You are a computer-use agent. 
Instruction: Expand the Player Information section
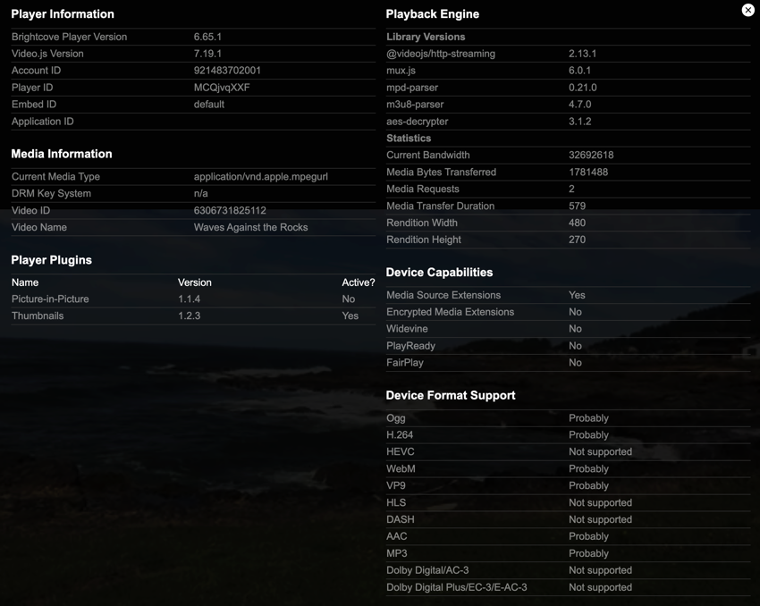click(61, 14)
